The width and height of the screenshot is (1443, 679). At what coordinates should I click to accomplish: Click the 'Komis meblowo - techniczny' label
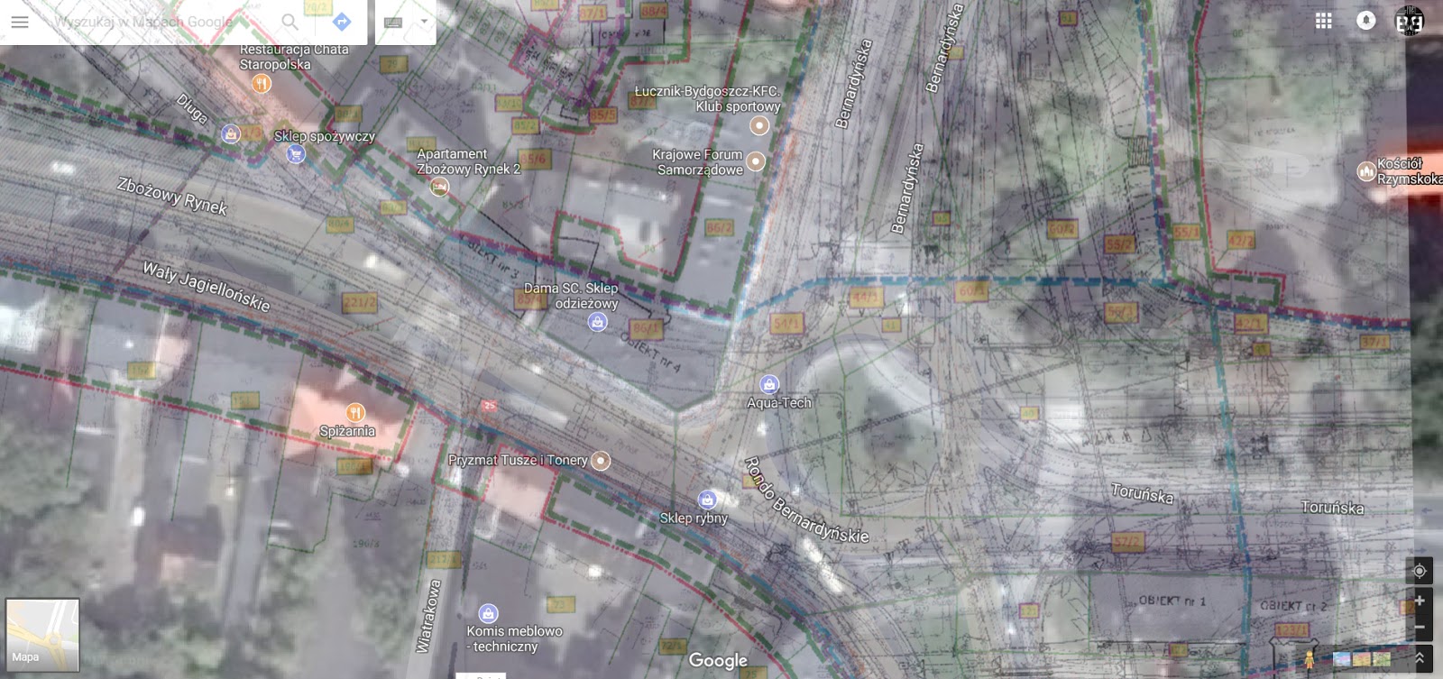pyautogui.click(x=514, y=638)
